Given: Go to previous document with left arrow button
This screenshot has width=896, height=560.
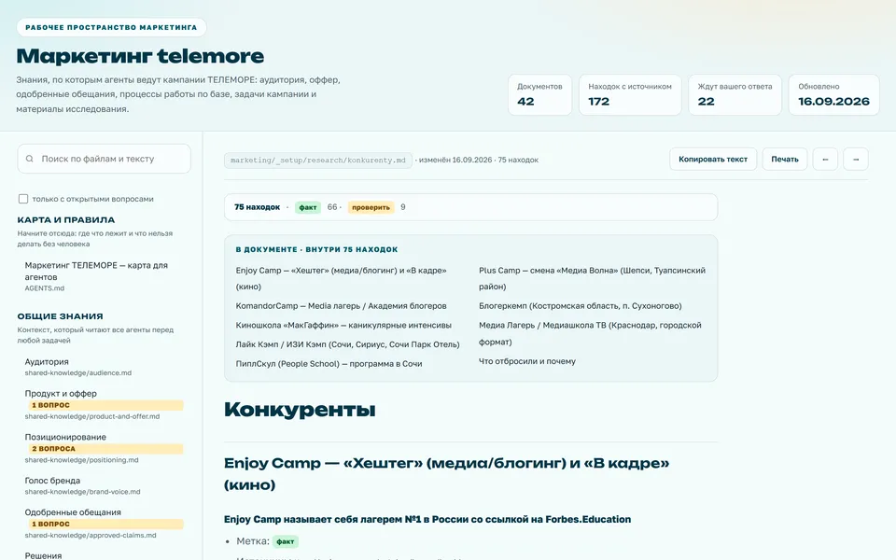Looking at the screenshot, I should [x=825, y=160].
